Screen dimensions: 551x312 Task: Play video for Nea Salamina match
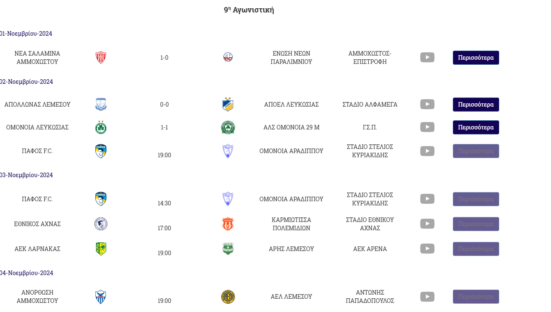click(x=427, y=57)
